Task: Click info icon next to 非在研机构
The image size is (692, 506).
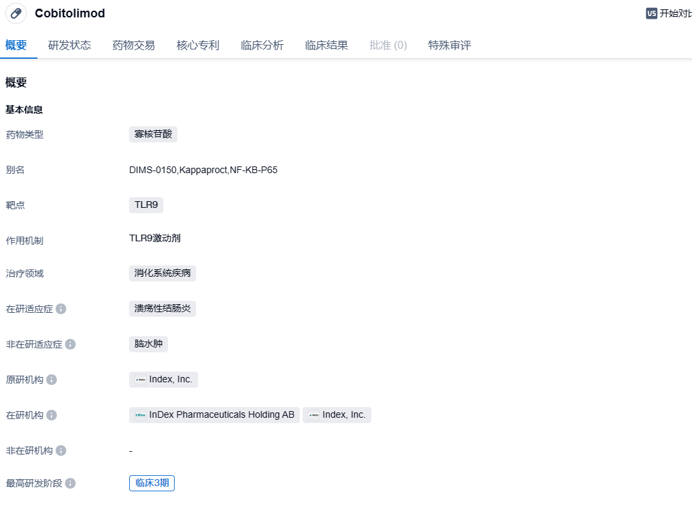Action: coord(61,451)
